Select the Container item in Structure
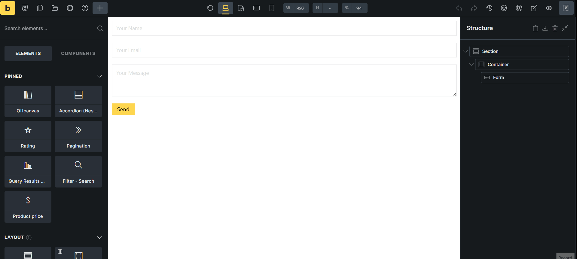577x259 pixels. tap(522, 65)
